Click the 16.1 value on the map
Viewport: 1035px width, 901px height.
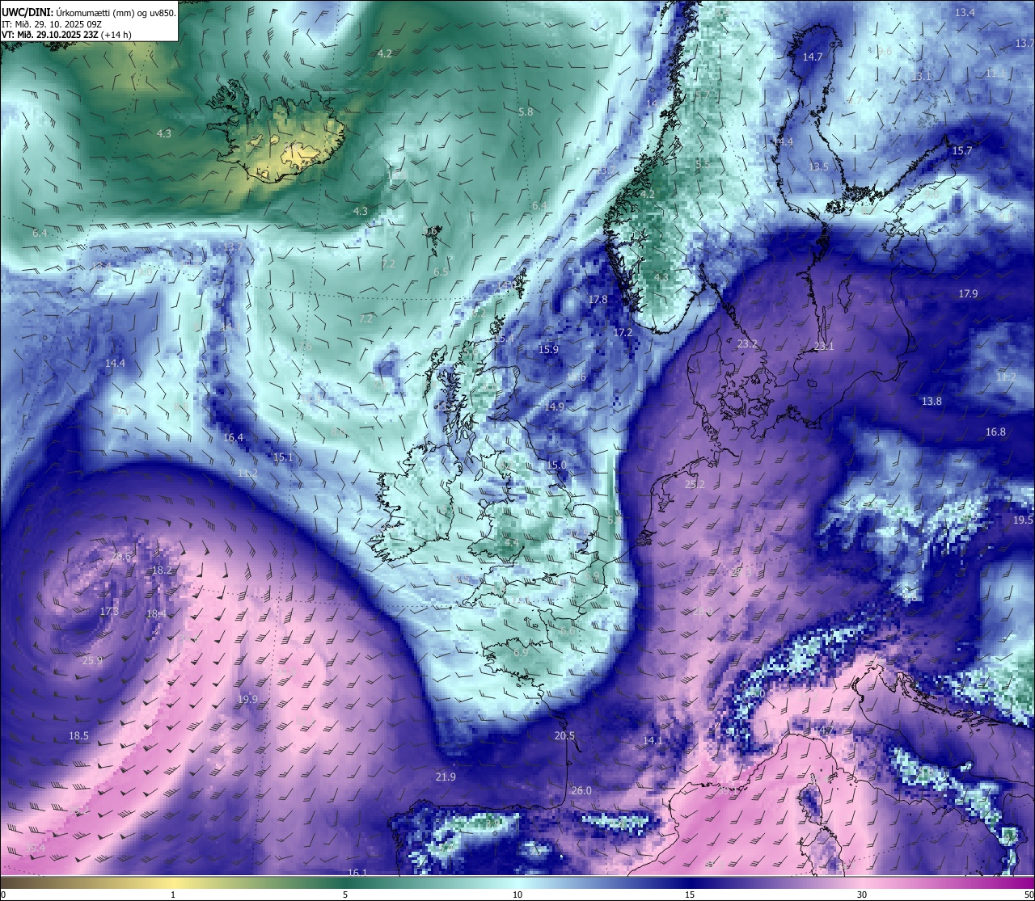pos(357,872)
